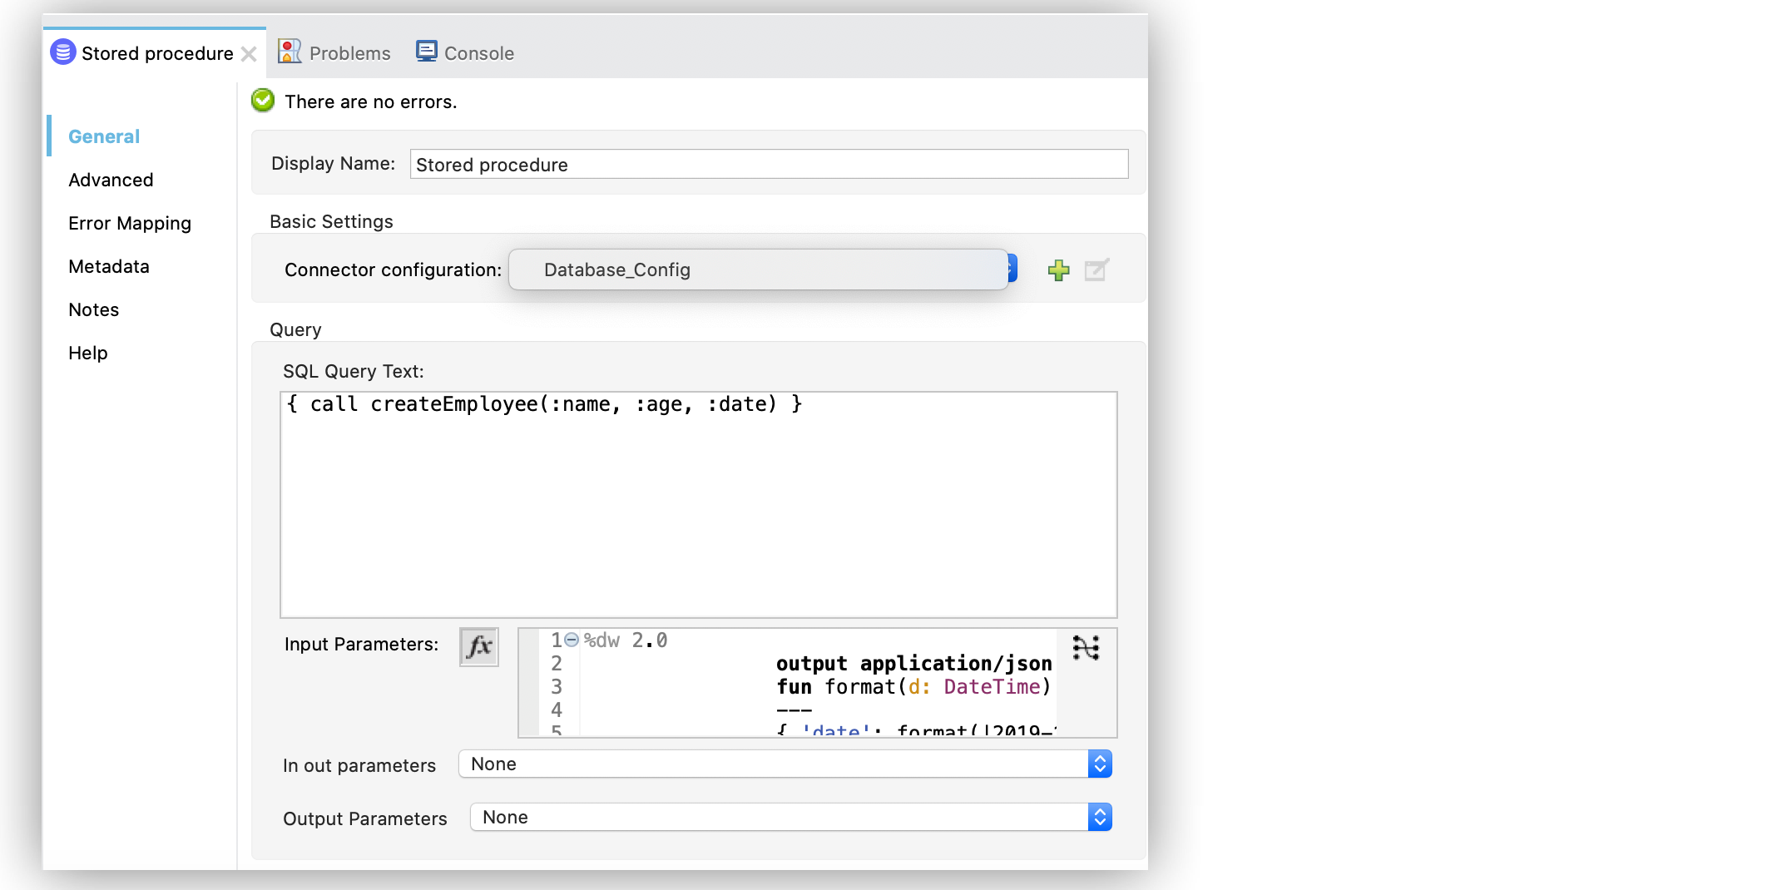Click the Console monitor icon

tap(426, 51)
